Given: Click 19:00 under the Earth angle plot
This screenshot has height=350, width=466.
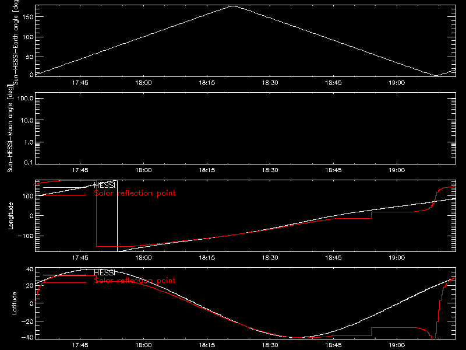Looking at the screenshot, I should pos(397,83).
